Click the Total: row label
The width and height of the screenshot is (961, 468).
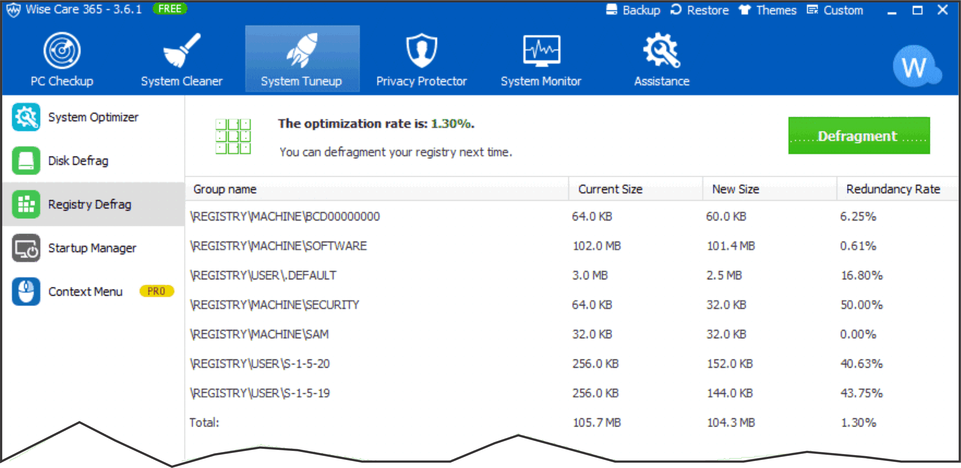(204, 423)
